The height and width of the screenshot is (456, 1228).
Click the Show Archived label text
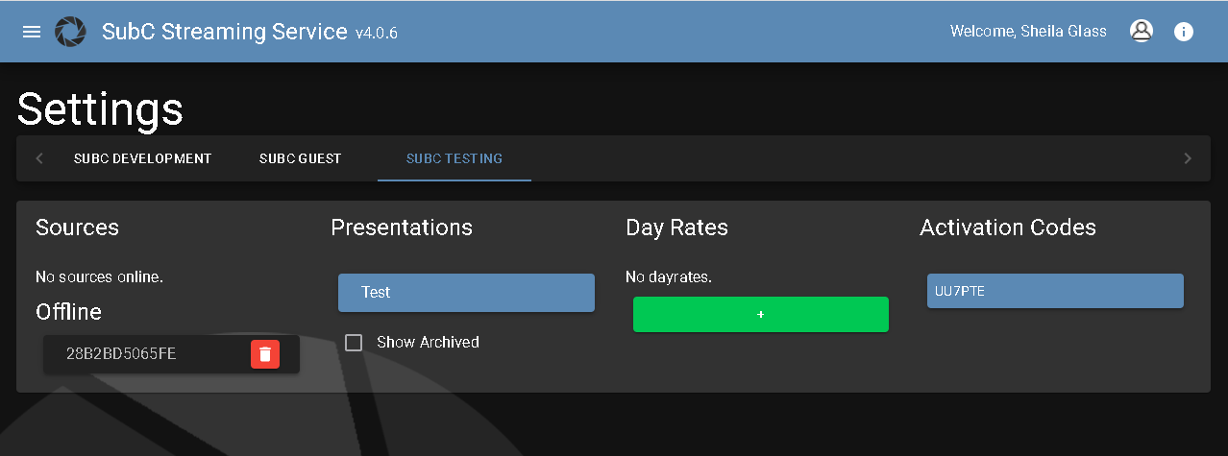click(x=428, y=343)
